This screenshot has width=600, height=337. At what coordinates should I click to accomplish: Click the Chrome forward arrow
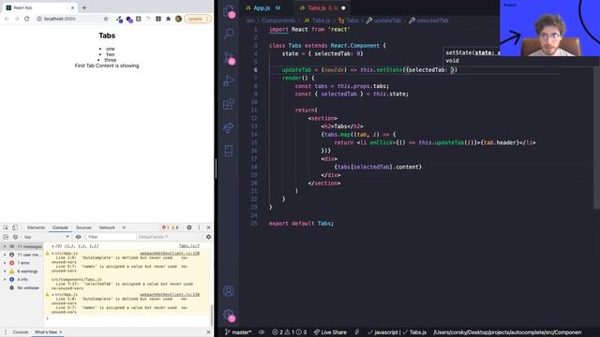[17, 19]
